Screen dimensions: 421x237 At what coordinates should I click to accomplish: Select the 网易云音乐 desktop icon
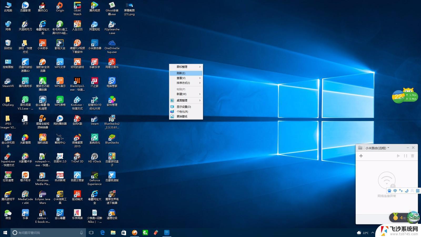click(x=112, y=63)
